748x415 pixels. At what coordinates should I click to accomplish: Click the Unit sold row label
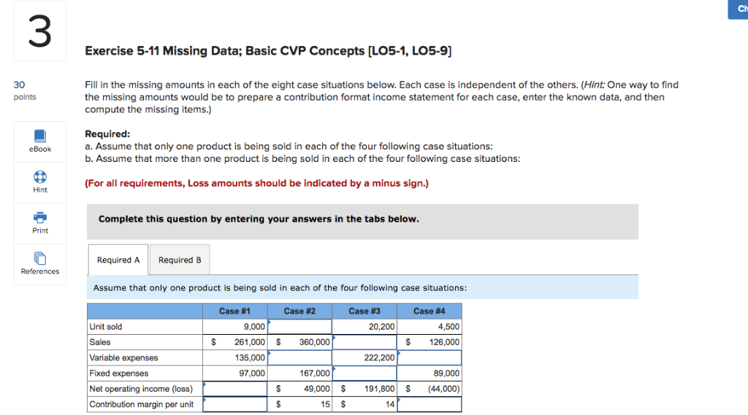coord(106,326)
